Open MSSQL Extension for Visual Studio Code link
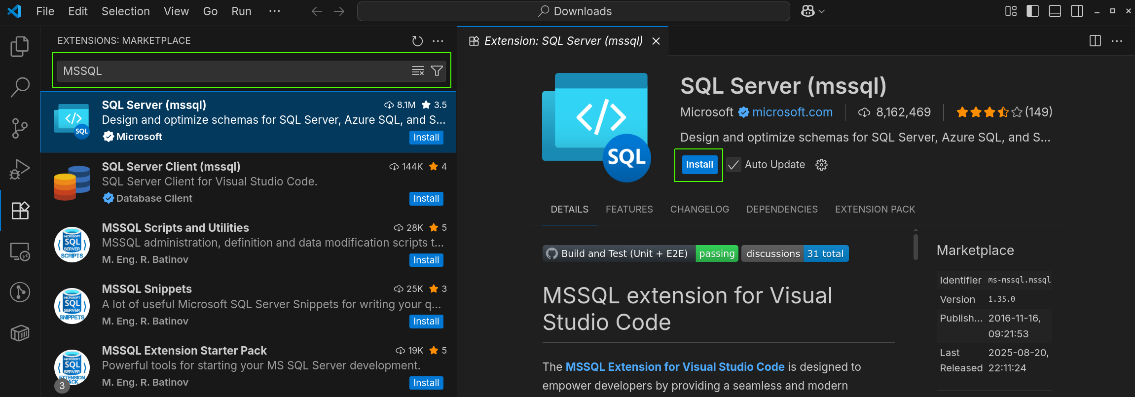 point(675,367)
